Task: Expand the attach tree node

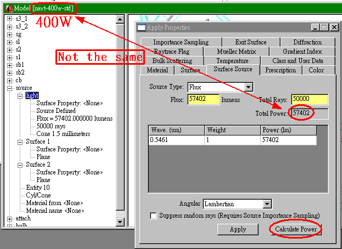Action: pyautogui.click(x=9, y=218)
